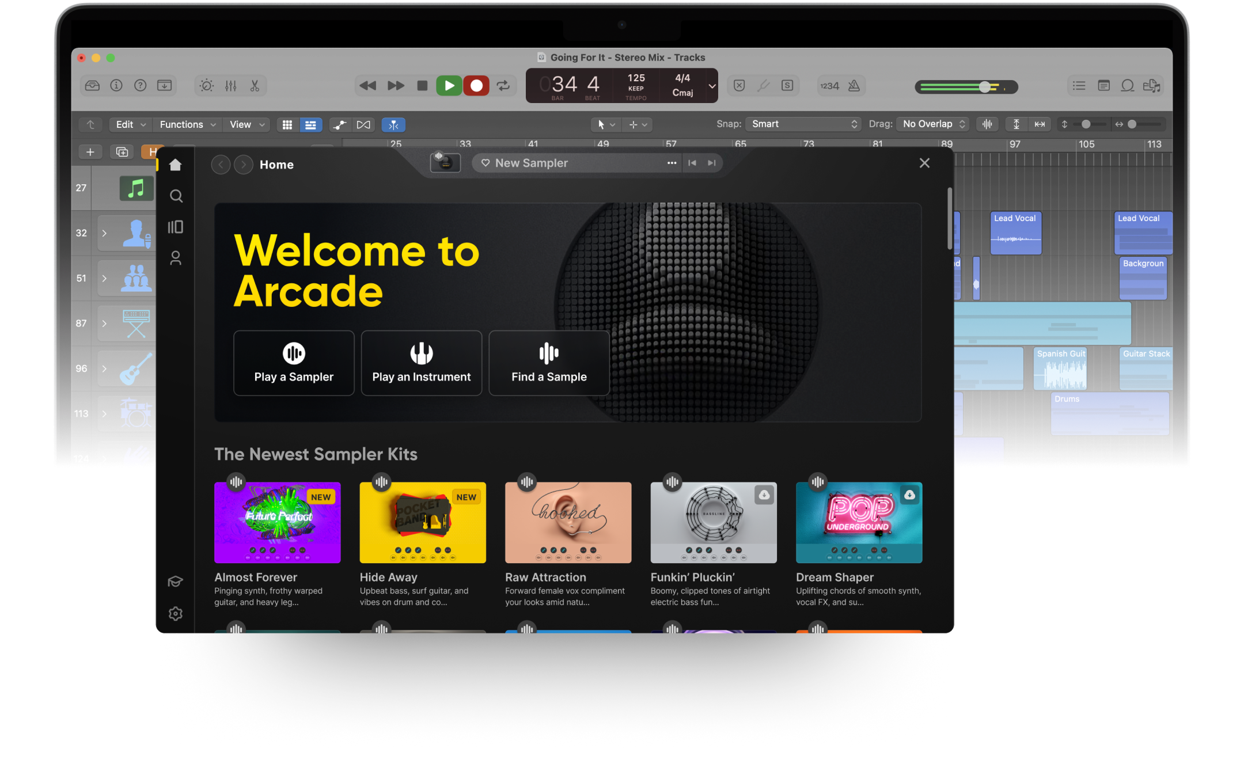Open the Snap Smart dropdown
Image resolution: width=1244 pixels, height=760 pixels.
803,124
